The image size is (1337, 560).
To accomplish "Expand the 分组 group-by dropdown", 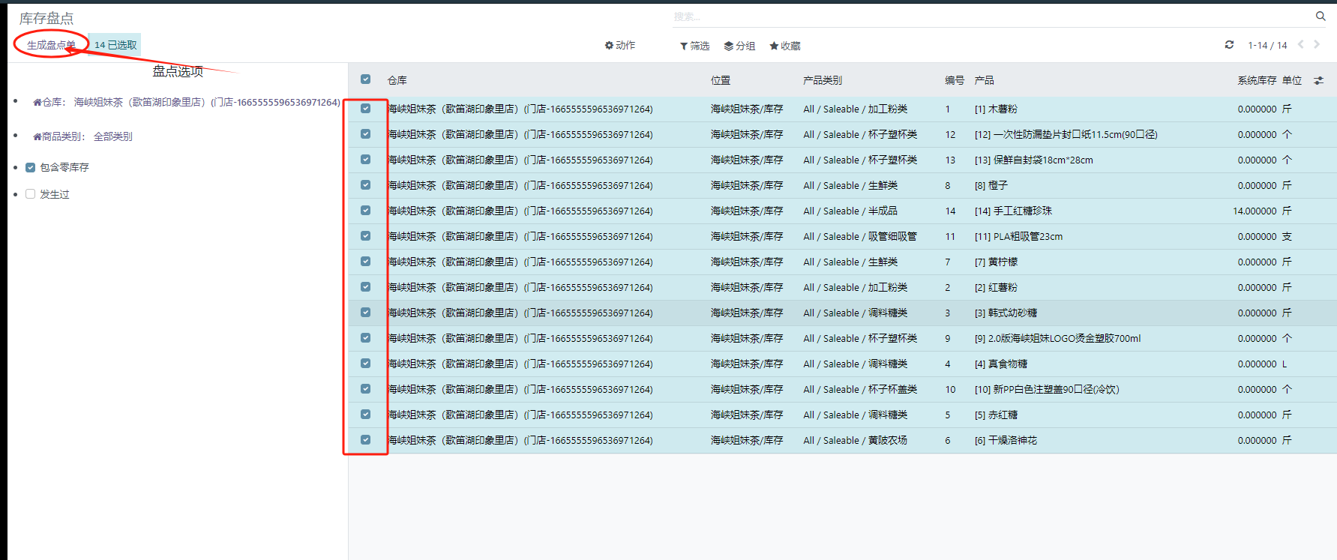I will tap(739, 46).
